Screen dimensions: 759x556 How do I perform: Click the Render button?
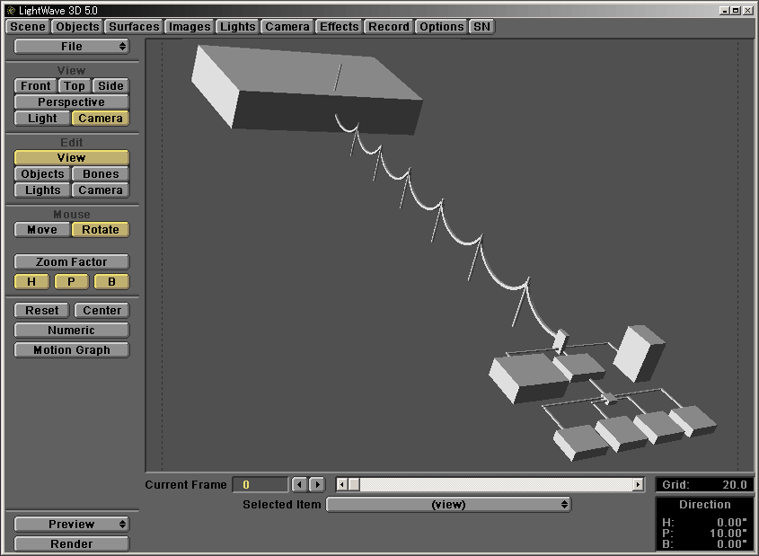(x=72, y=544)
